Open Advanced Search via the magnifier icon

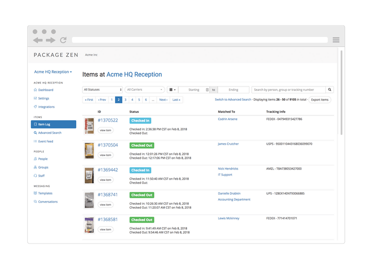[49, 132]
